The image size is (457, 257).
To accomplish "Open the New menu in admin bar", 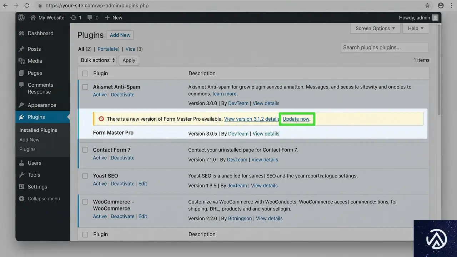I will [114, 17].
